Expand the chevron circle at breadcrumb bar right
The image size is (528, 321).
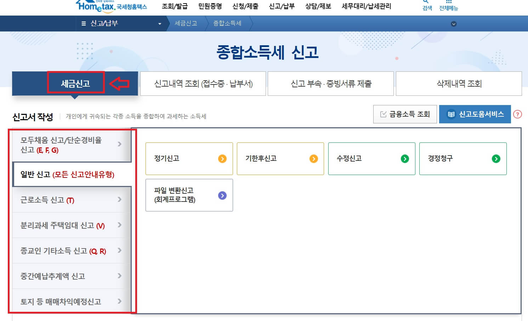pyautogui.click(x=453, y=24)
